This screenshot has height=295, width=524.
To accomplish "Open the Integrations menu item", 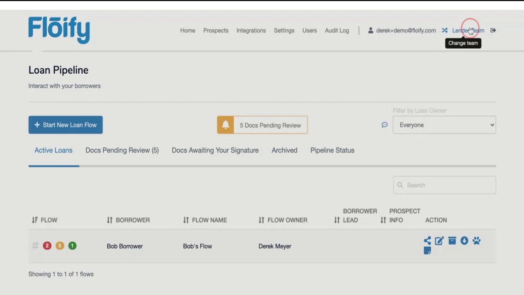I will 251,30.
